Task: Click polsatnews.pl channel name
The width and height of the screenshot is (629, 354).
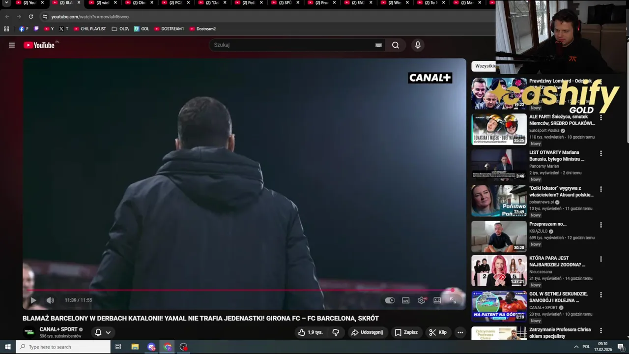Action: [542, 202]
